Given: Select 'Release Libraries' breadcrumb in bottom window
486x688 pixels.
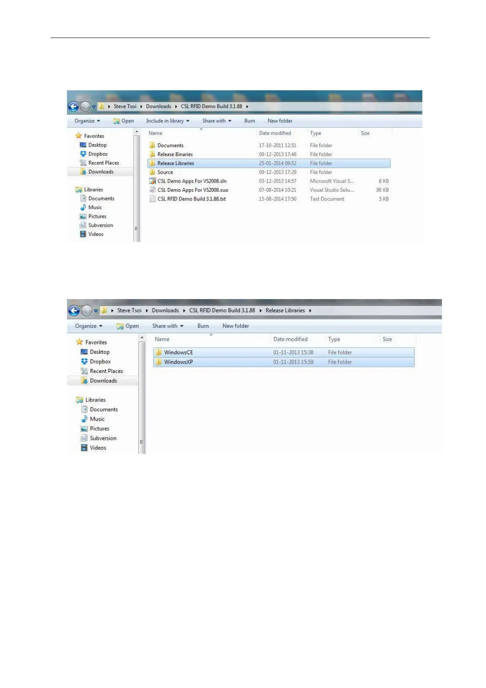Looking at the screenshot, I should 285,310.
